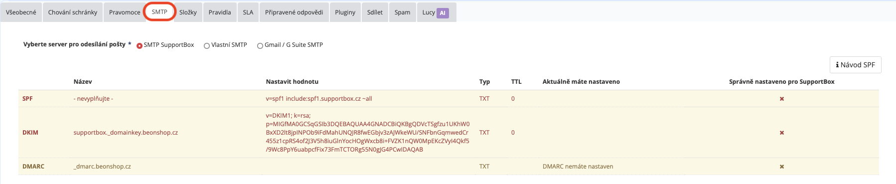This screenshot has height=184, width=896.
Task: Click the DKIM row cross status icon
Action: point(782,133)
